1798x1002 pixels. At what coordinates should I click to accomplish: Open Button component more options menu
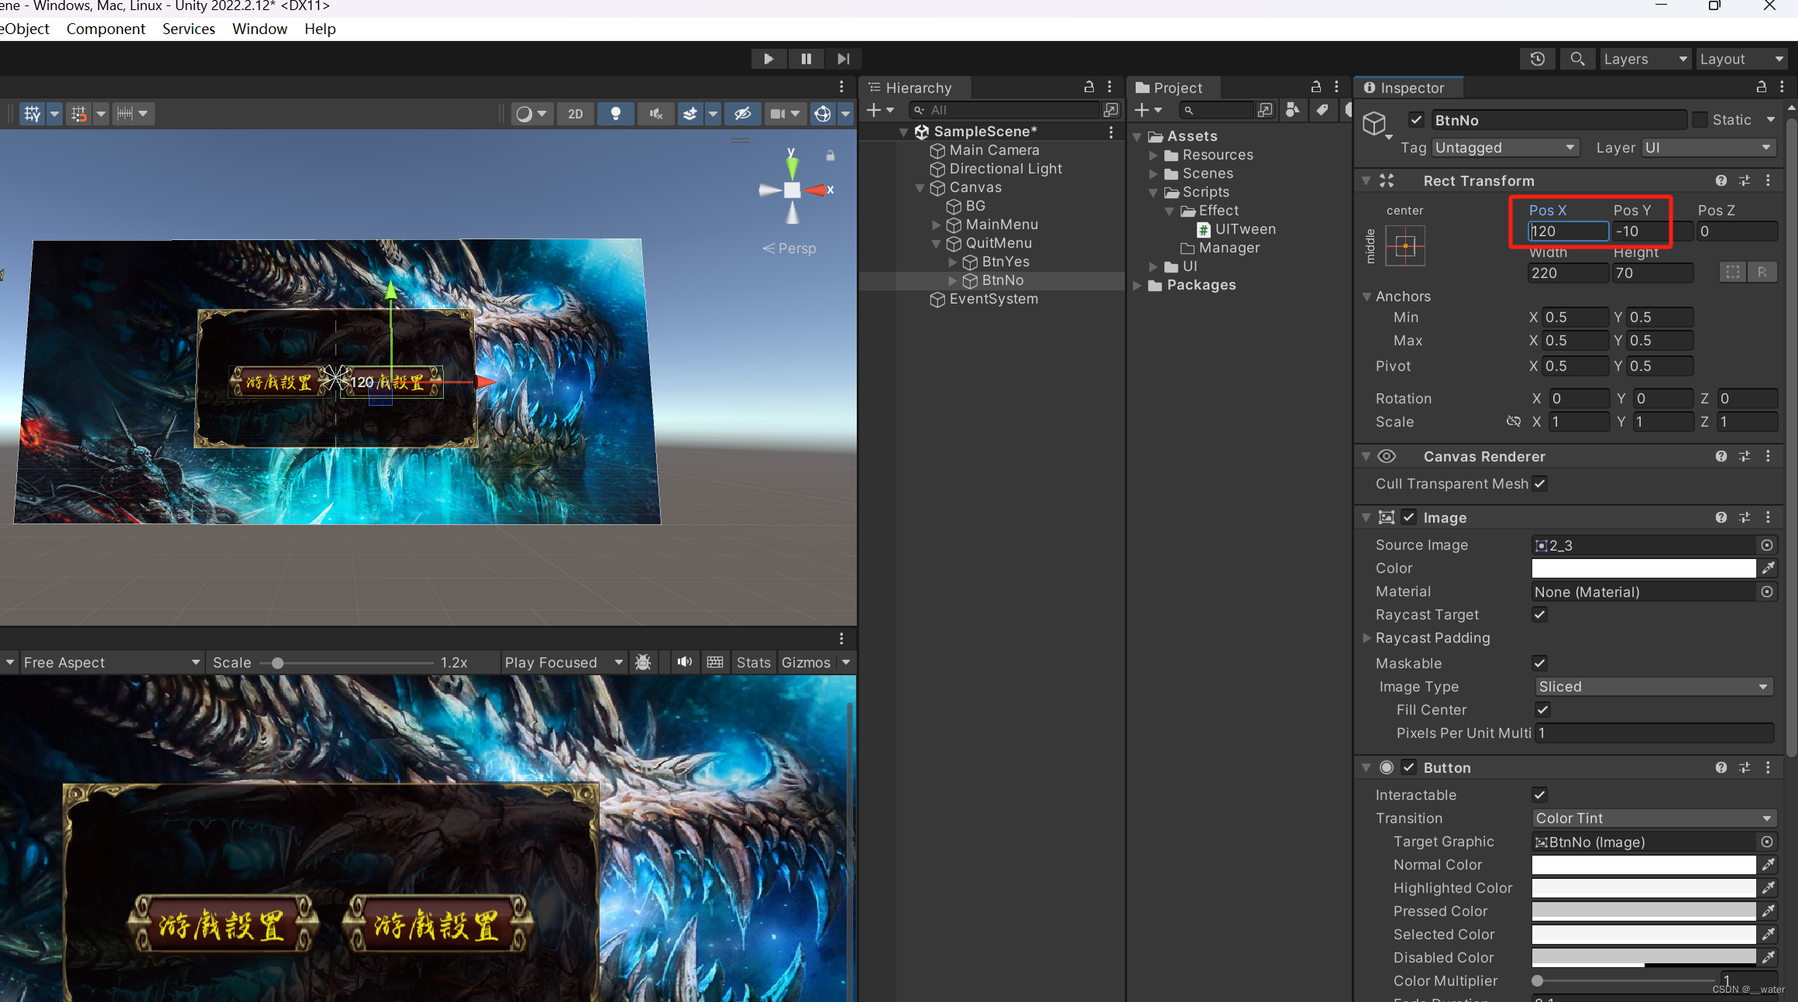click(x=1768, y=767)
